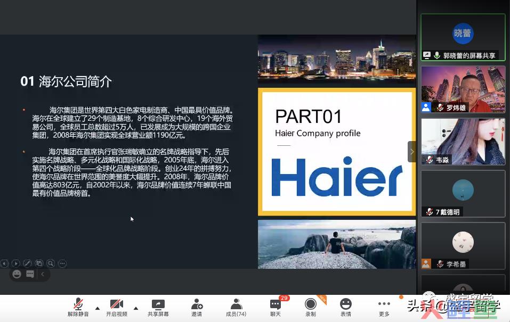Click paragraph starting 海尔集团在首席执行官
The height and width of the screenshot is (322, 510).
[x=132, y=172]
